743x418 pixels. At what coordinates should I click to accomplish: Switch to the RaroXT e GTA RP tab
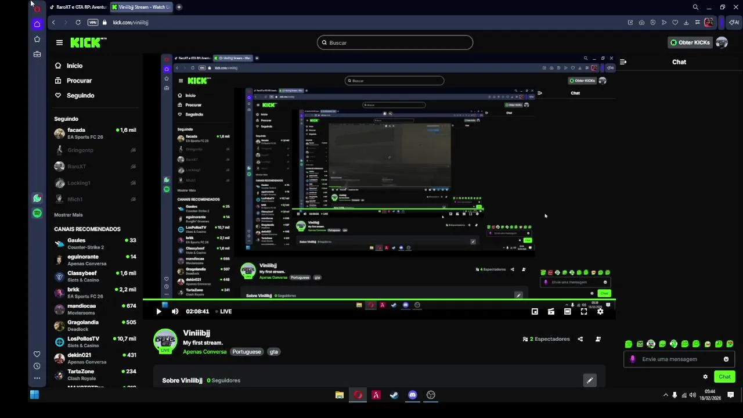tap(79, 7)
